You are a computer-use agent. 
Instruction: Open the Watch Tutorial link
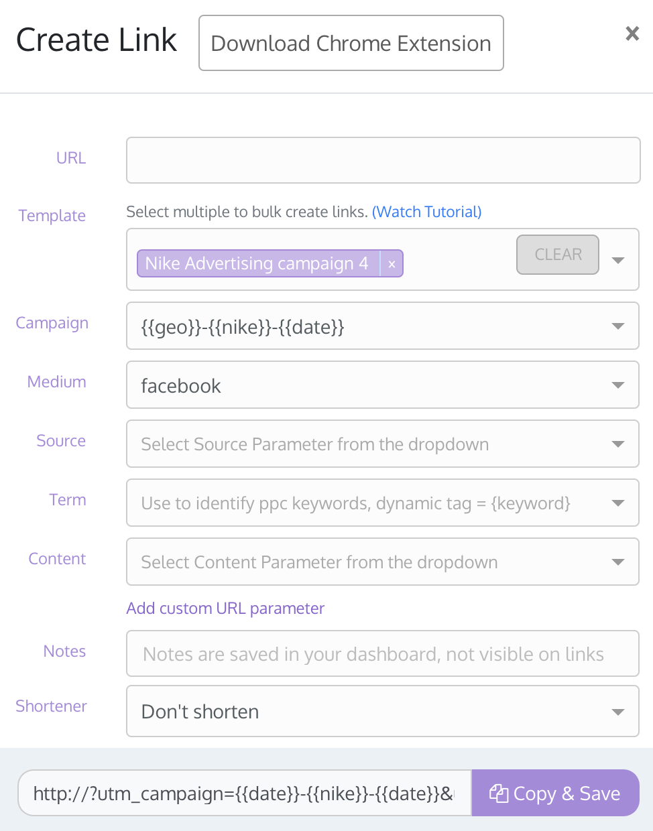[426, 212]
